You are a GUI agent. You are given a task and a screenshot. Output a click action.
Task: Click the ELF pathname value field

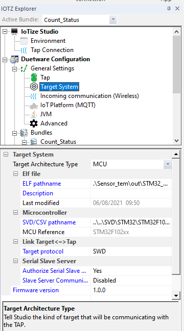tap(131, 184)
